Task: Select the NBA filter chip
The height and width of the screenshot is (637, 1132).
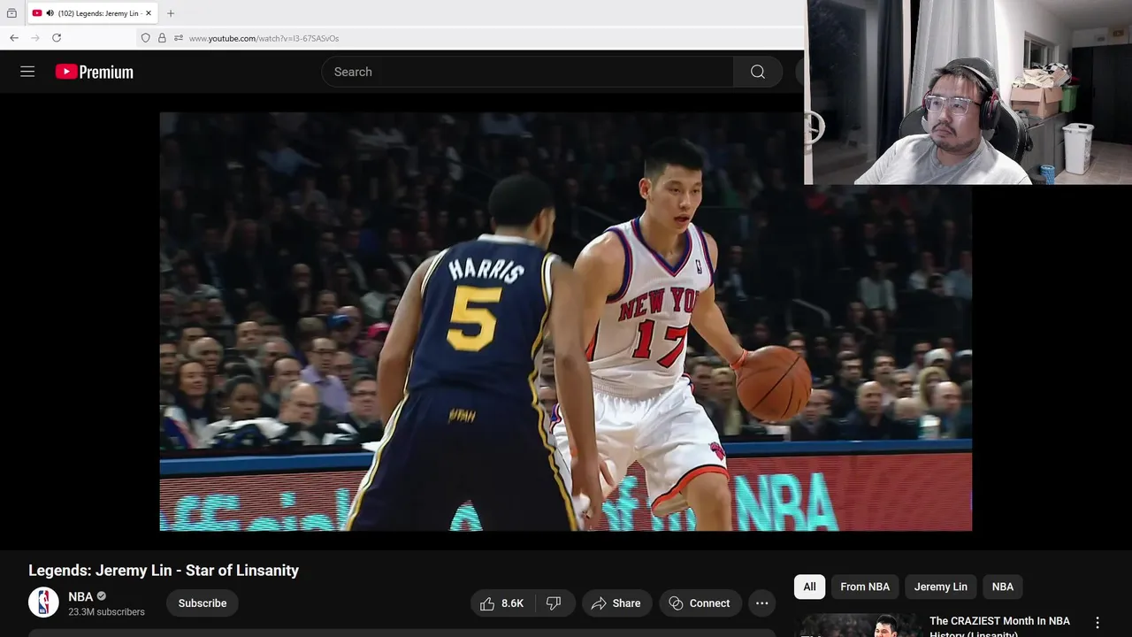Action: [1002, 587]
